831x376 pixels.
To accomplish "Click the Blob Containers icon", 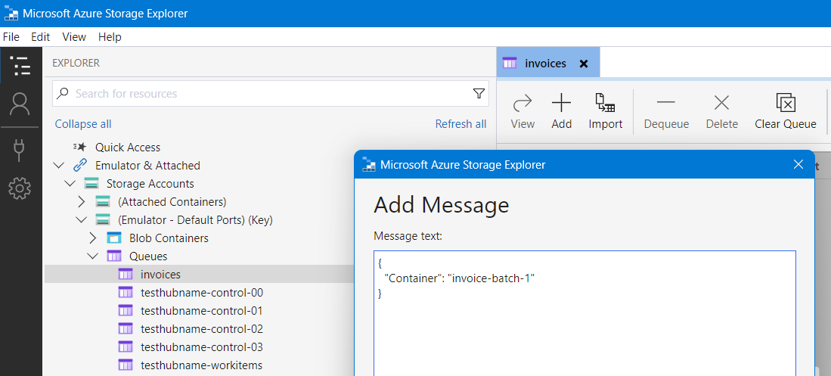I will pyautogui.click(x=114, y=238).
